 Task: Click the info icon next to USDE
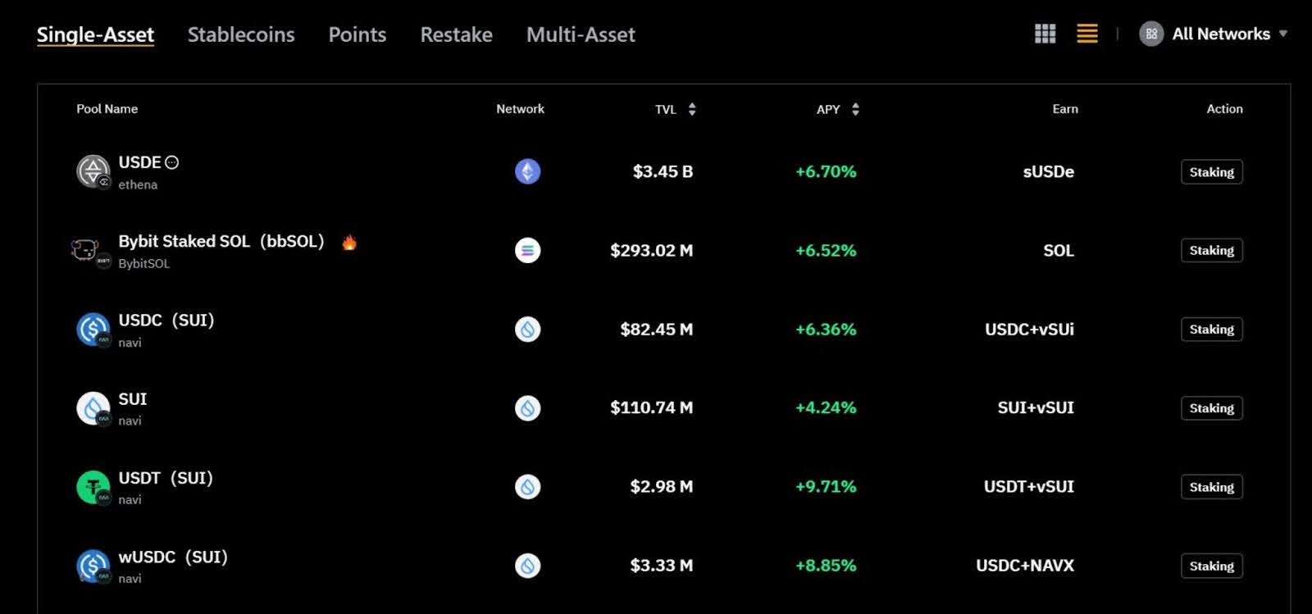point(171,162)
